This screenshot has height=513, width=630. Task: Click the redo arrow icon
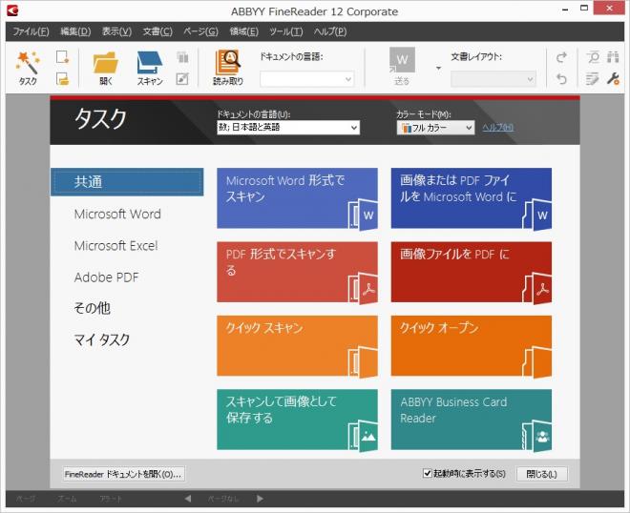(x=561, y=57)
